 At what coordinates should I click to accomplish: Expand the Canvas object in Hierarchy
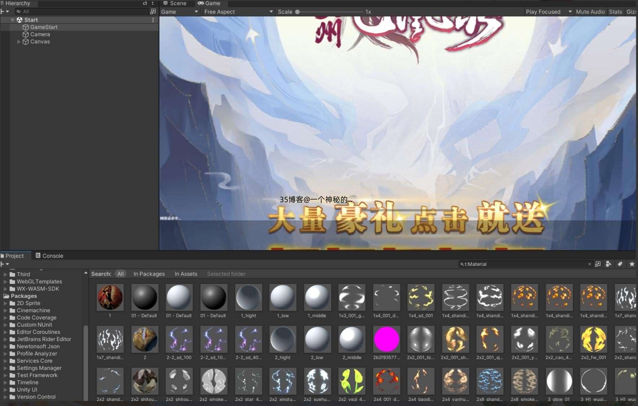coord(19,42)
